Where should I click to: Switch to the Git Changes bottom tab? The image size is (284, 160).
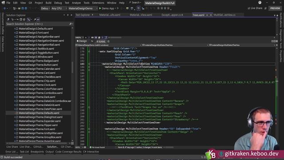[66, 147]
